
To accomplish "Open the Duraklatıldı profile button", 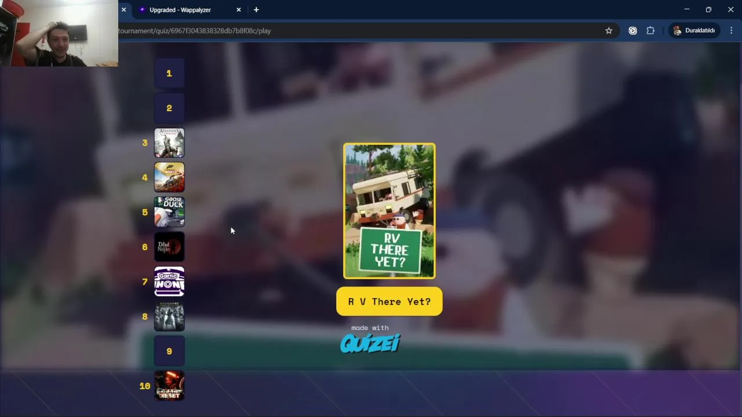I will (694, 31).
